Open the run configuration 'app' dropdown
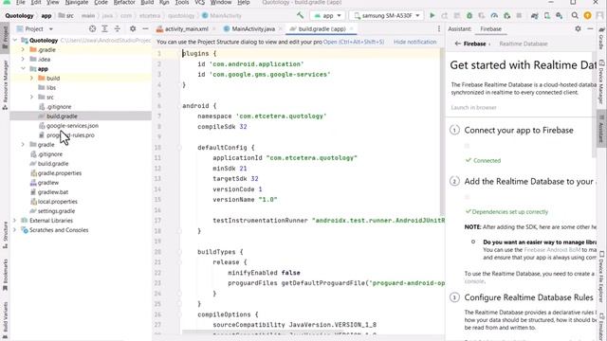The image size is (607, 341). pyautogui.click(x=327, y=15)
